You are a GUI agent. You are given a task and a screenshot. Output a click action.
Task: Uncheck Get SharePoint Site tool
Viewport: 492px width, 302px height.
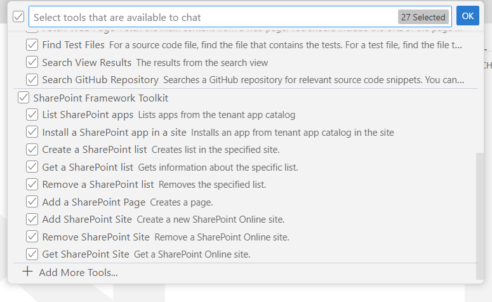point(32,254)
